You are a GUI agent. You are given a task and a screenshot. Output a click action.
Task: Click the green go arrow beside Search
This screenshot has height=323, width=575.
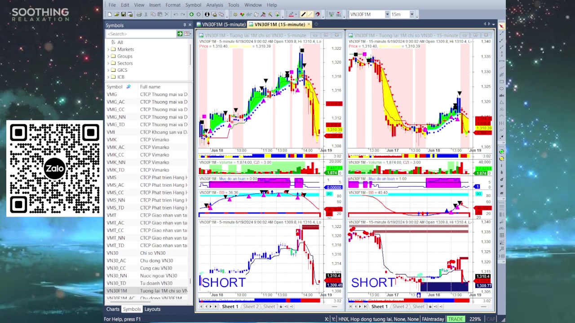[180, 34]
